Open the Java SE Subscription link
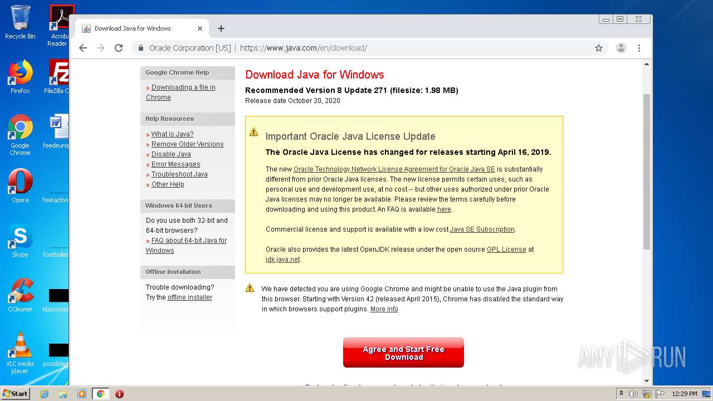 click(482, 229)
